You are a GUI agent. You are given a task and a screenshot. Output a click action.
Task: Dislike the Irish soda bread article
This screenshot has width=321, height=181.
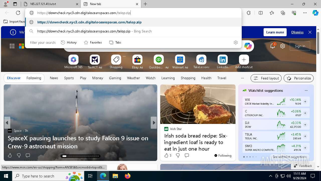coord(178,155)
